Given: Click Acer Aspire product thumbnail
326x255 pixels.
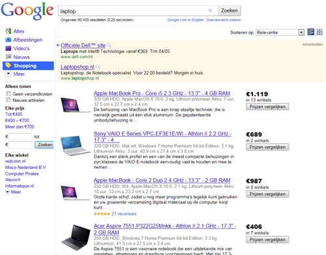Looking at the screenshot, I should pos(76,237).
